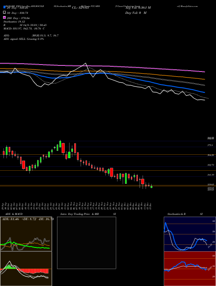
Task: Click the ADX line chart thumbnail
Action: pos(26,234)
